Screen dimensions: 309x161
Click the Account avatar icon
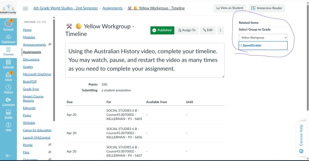(x=8, y=24)
